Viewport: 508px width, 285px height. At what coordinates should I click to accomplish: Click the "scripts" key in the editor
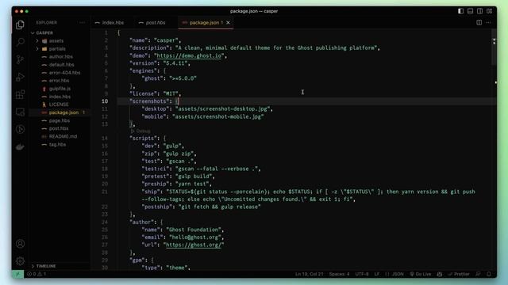coord(143,139)
